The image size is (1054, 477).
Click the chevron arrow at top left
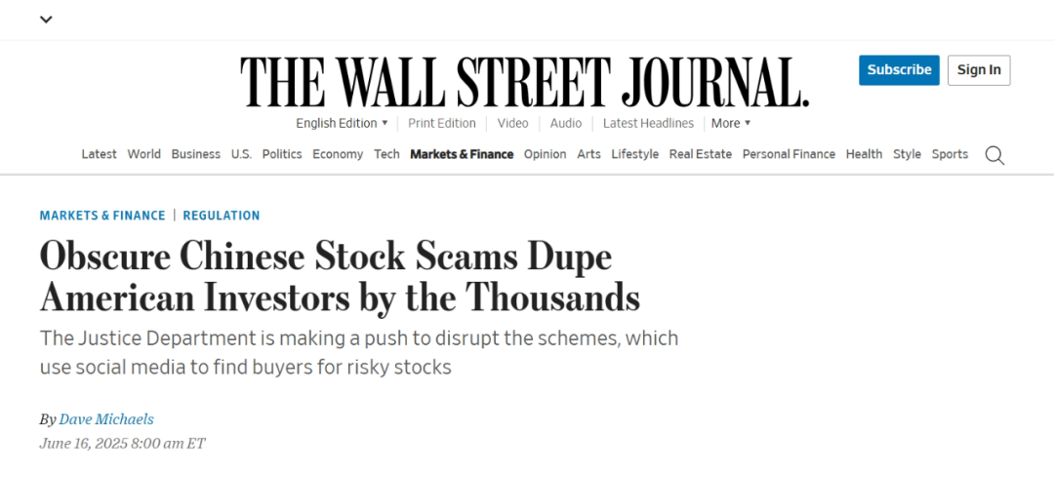point(46,20)
